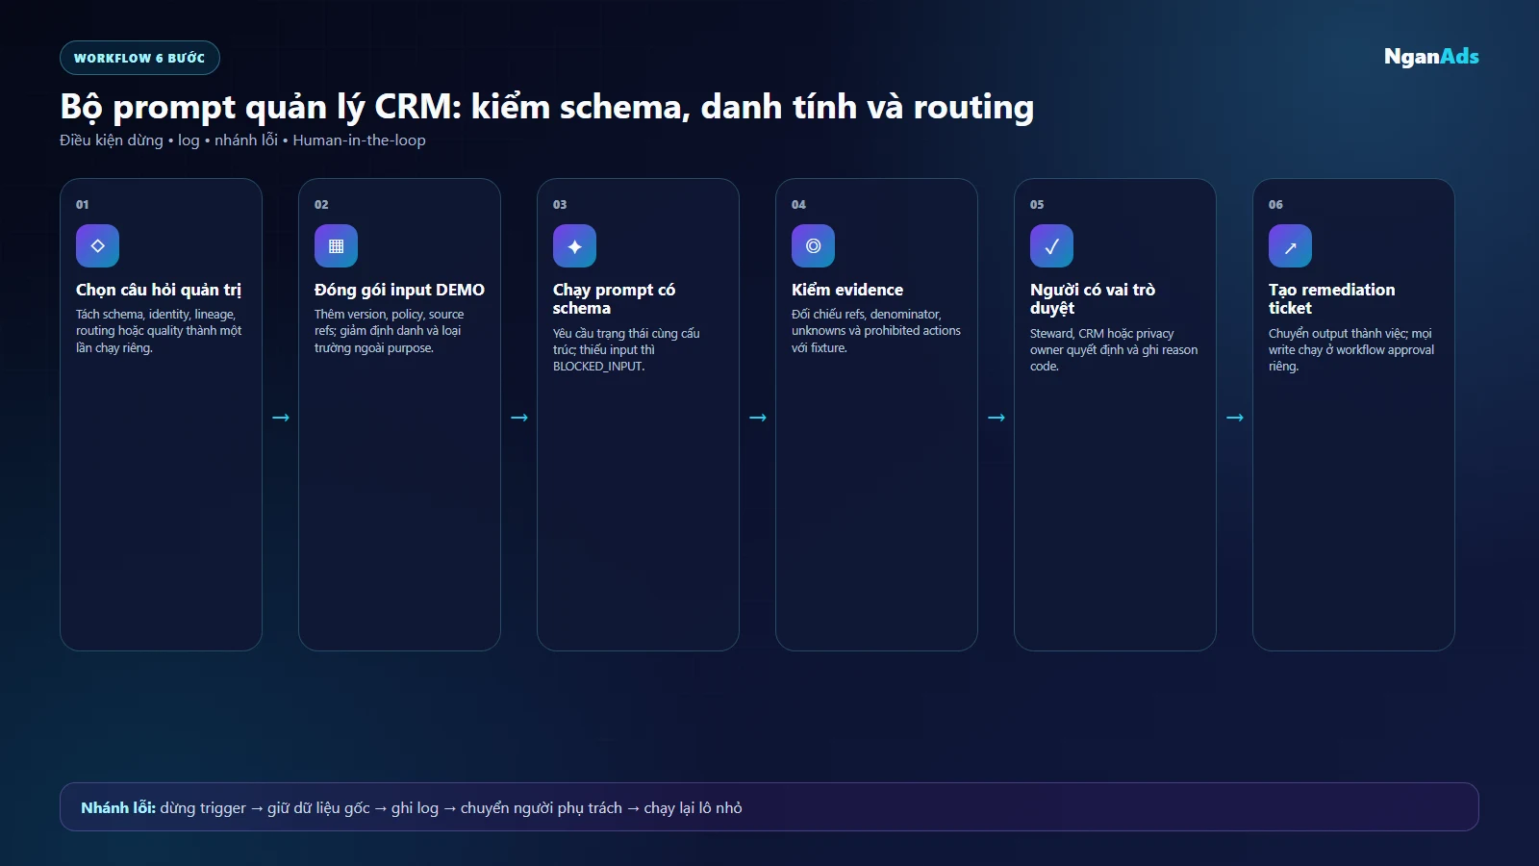Click the arrow between steps 04 and 05
The height and width of the screenshot is (866, 1539).
[x=997, y=418]
